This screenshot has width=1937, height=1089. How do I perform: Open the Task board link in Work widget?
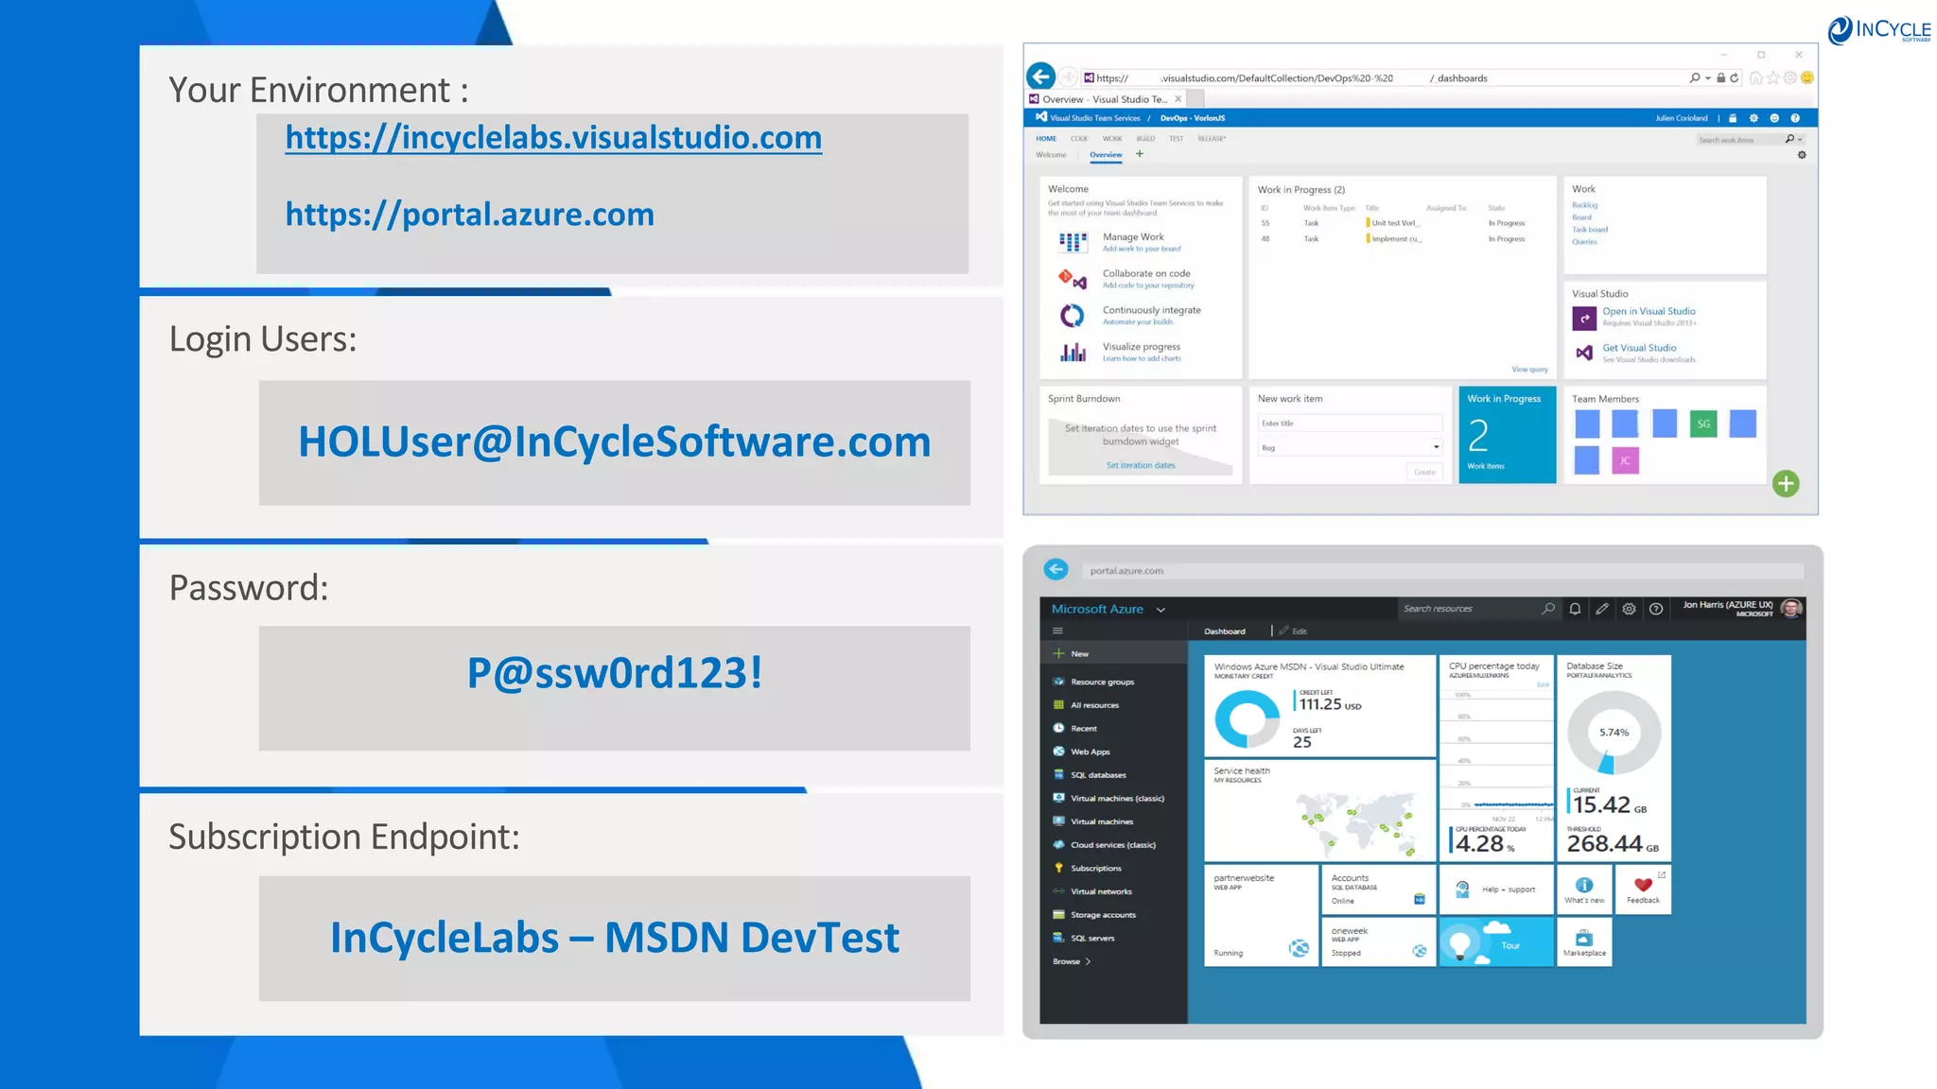click(1590, 230)
